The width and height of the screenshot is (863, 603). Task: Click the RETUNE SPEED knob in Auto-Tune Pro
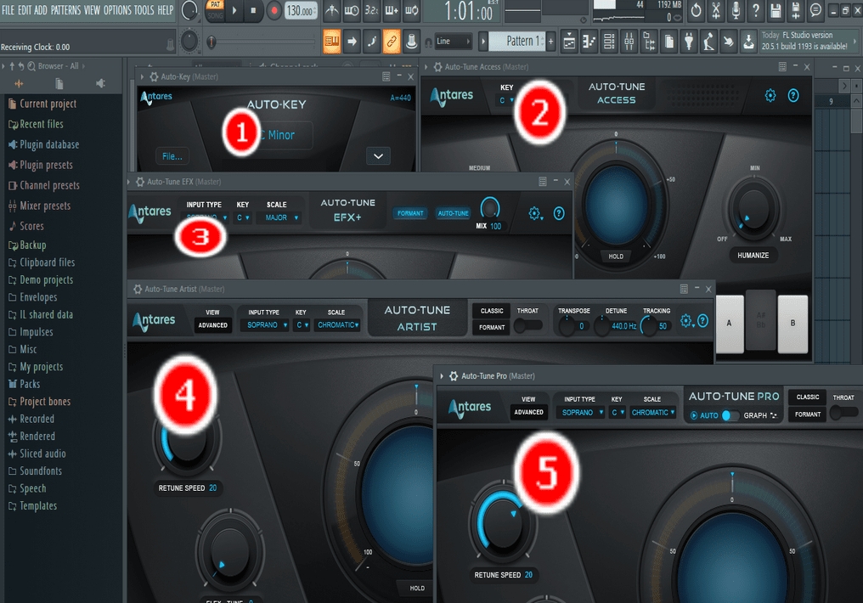click(501, 523)
